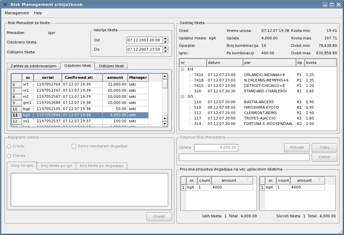Screen dimensions: 344x235
Task: Increment the Od date spinner up arrow
Action: point(165,38)
